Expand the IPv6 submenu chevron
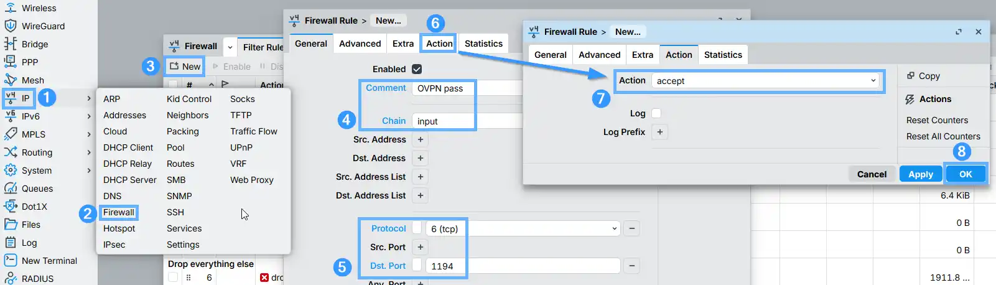Viewport: 996px width, 285px height. tap(89, 116)
